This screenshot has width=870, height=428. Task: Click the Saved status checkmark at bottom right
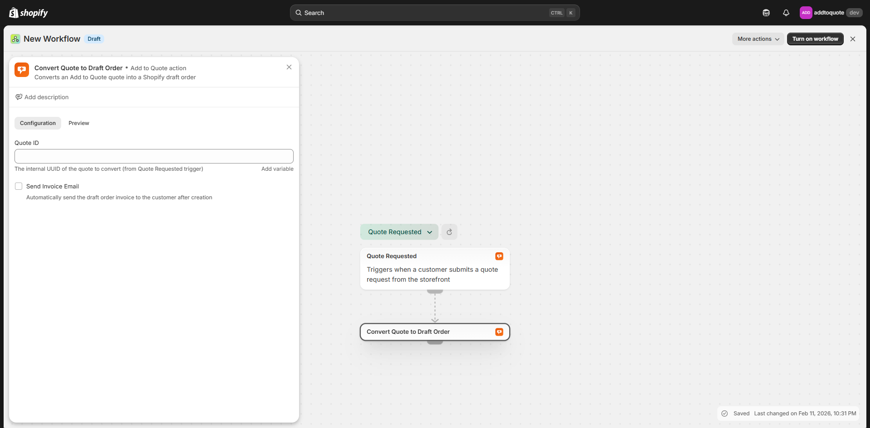point(725,413)
